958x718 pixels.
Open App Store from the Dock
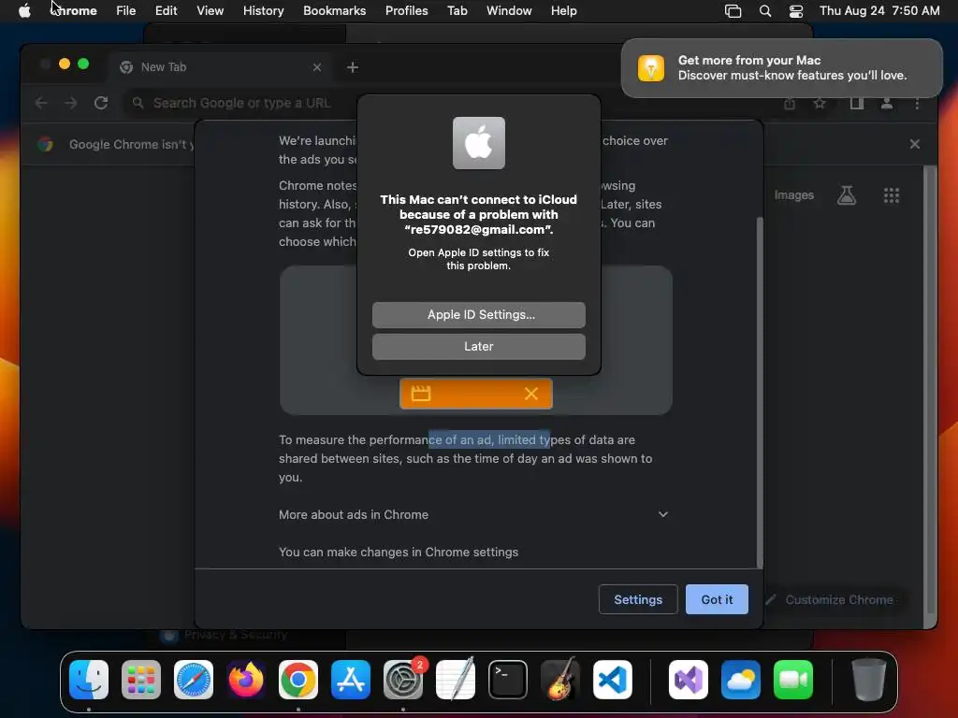pyautogui.click(x=351, y=680)
